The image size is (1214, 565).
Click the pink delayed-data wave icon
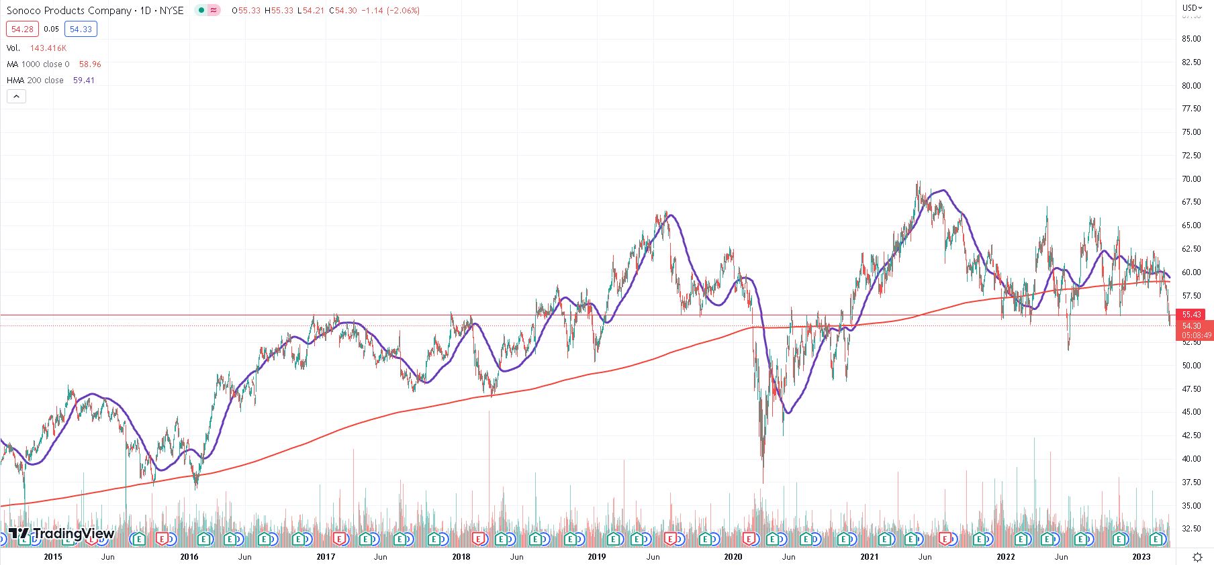coord(214,10)
